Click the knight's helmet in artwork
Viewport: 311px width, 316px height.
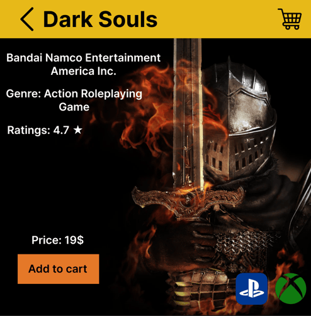[x=239, y=119]
